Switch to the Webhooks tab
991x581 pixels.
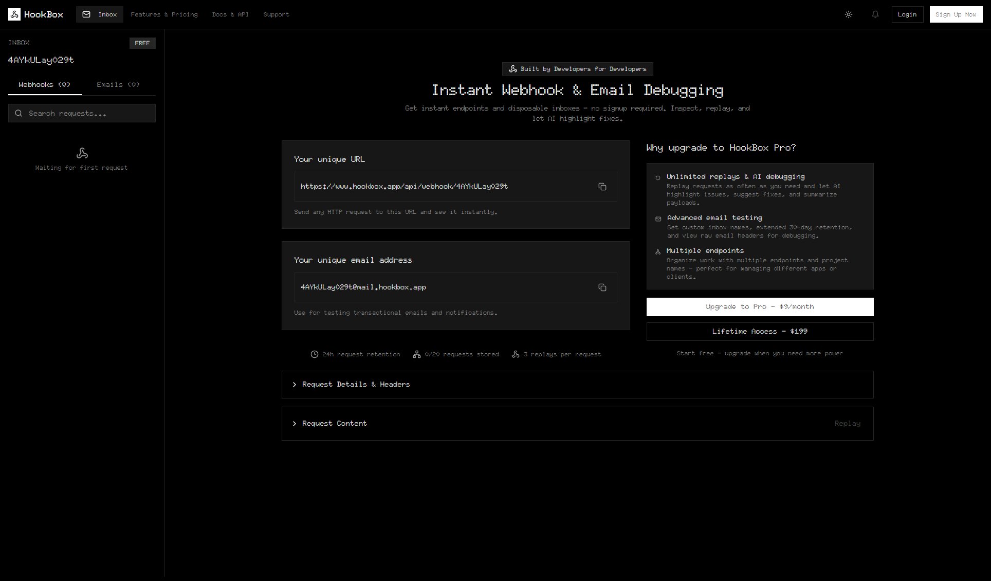pos(45,85)
